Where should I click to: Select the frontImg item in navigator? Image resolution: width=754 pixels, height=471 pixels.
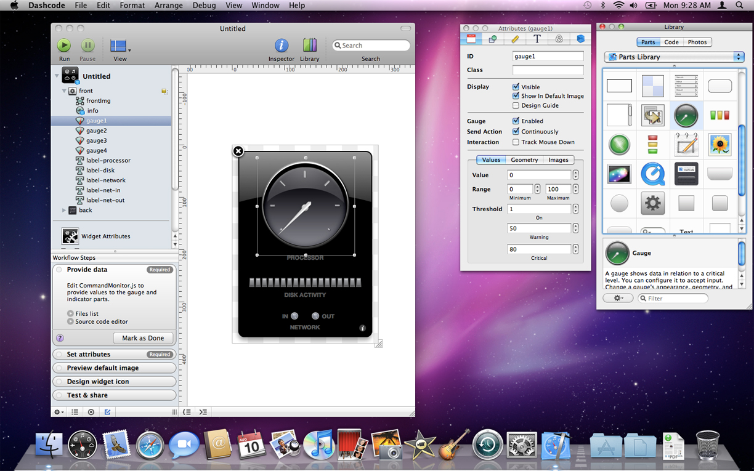98,100
